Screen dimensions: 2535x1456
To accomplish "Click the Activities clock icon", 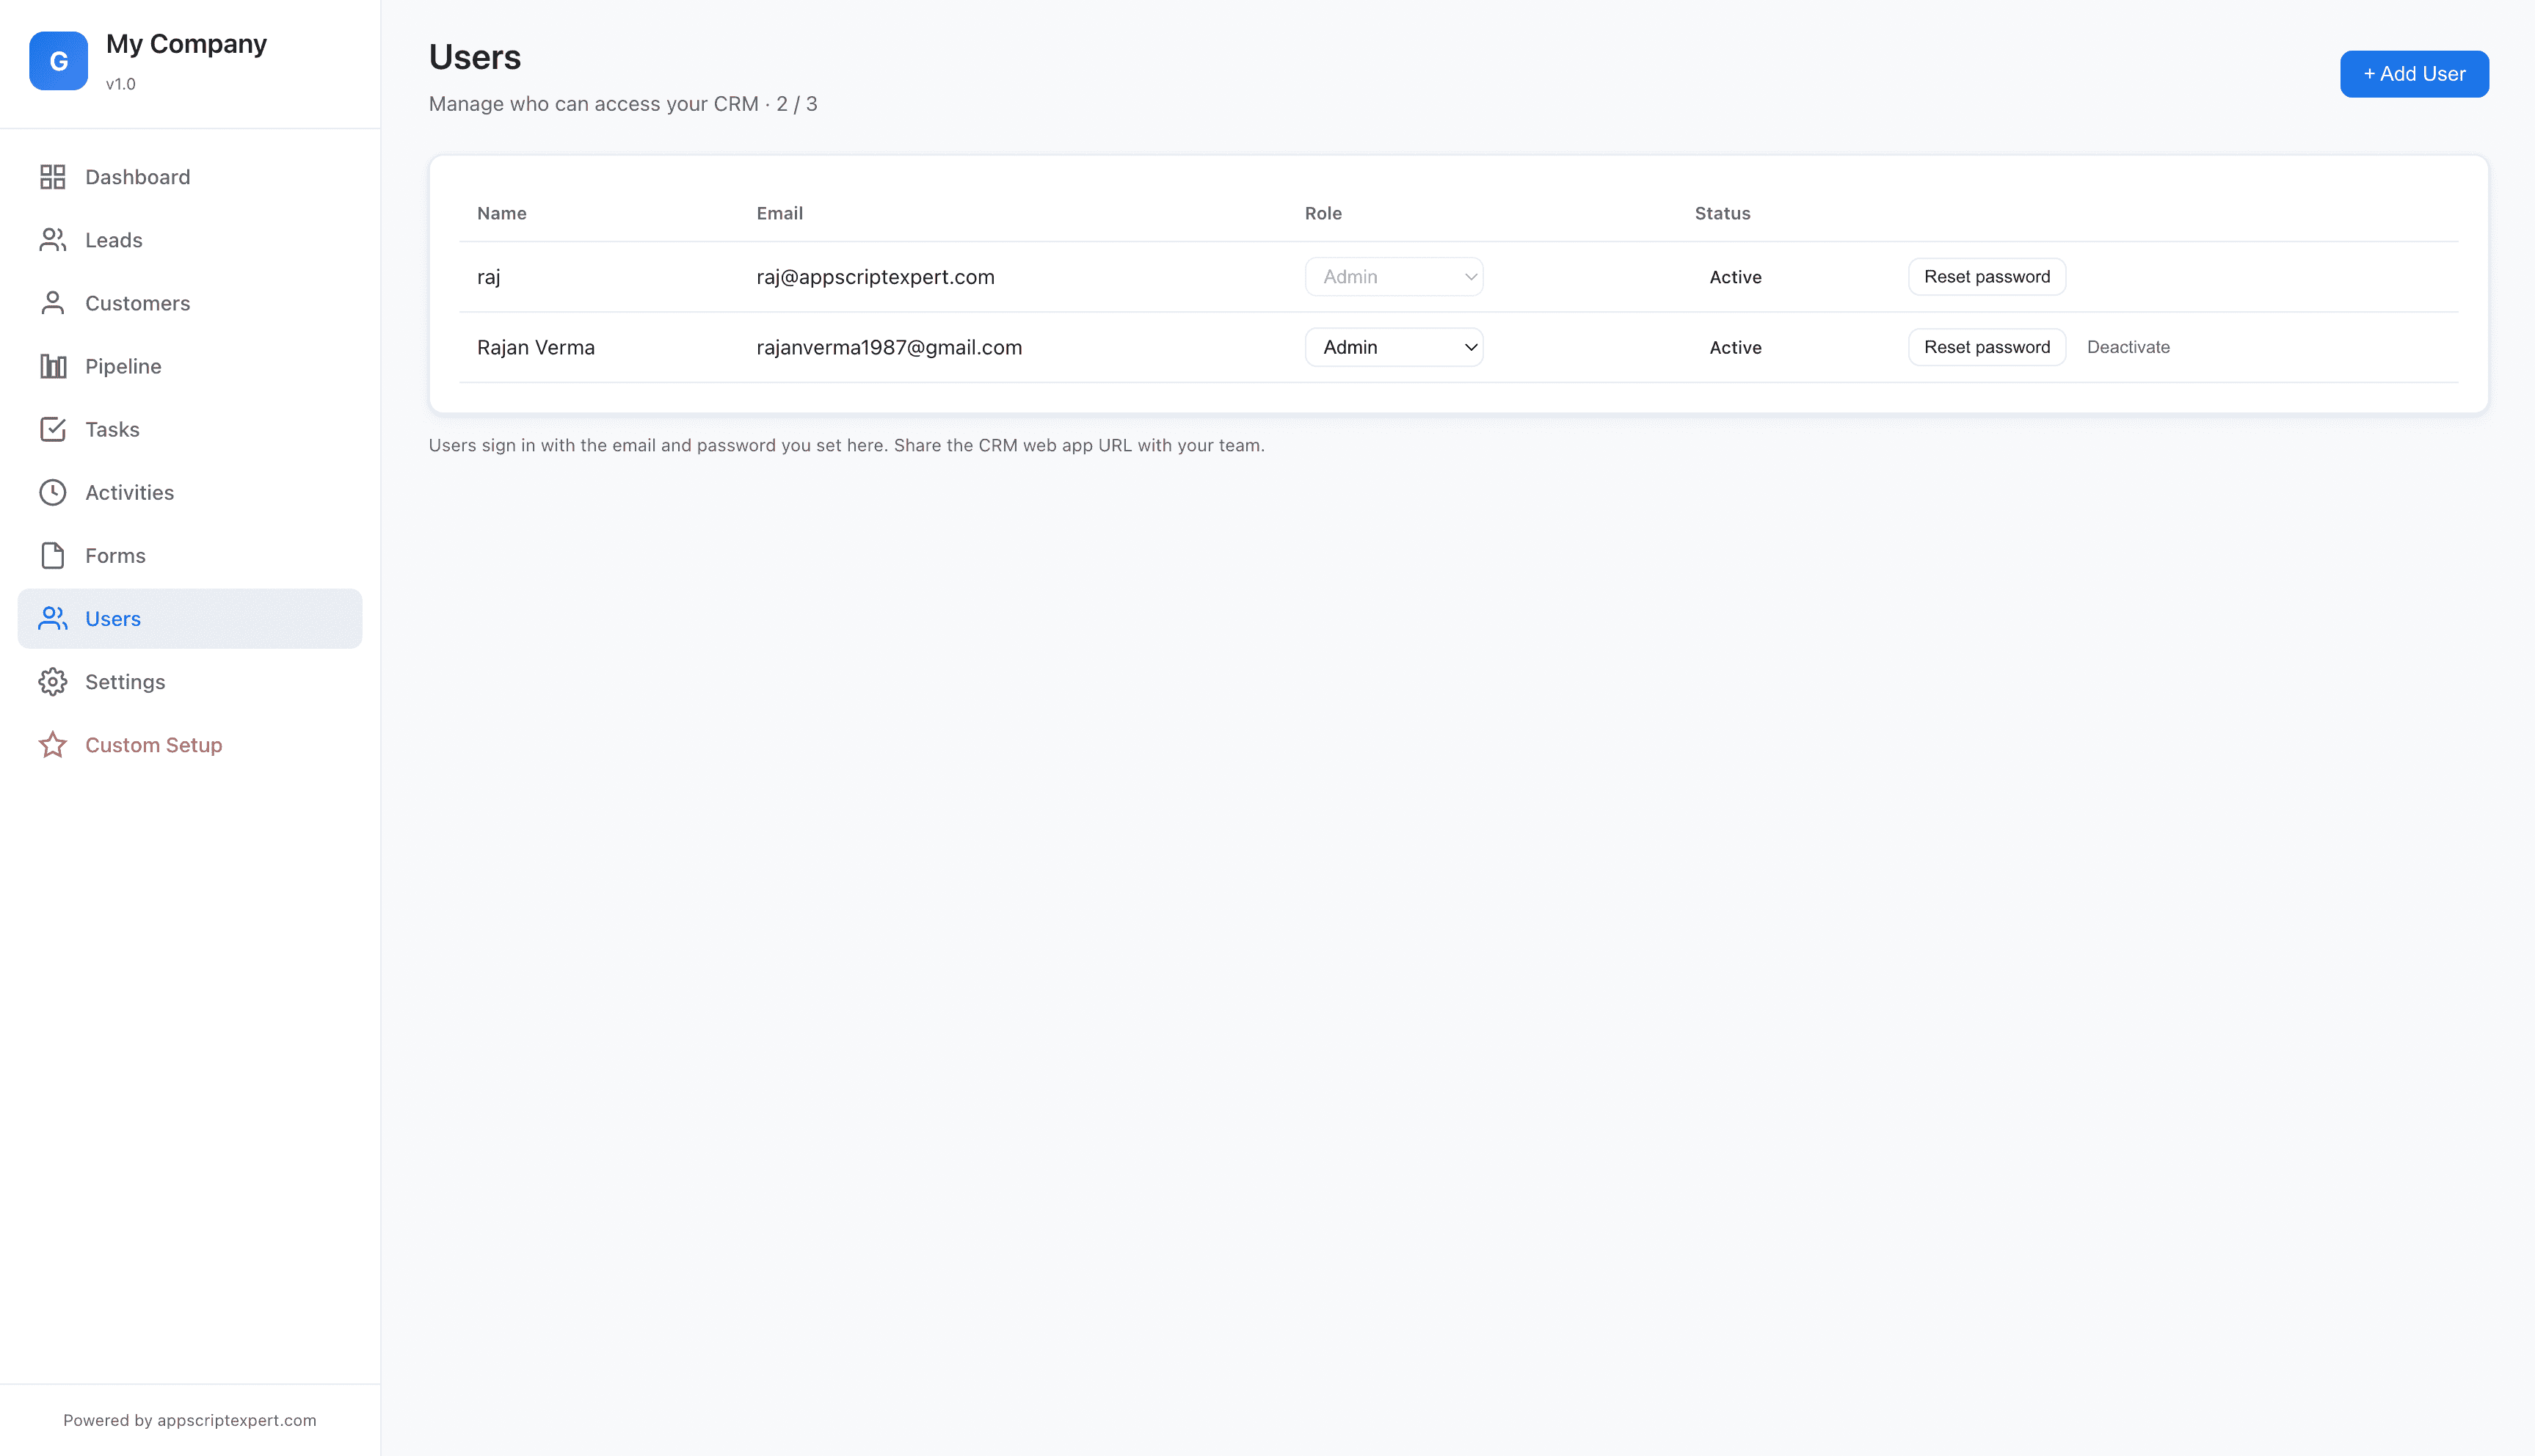I will point(53,492).
